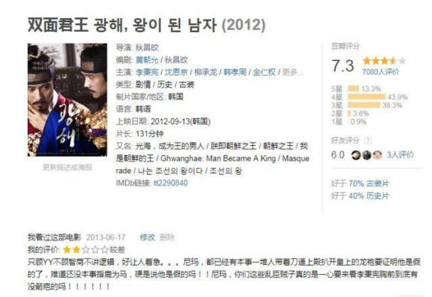The width and height of the screenshot is (432, 297).
Task: Click the 4星 rating bar
Action: coord(367,96)
